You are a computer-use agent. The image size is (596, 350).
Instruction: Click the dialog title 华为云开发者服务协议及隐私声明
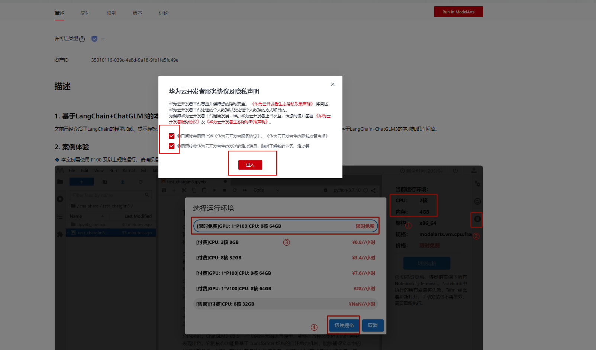click(214, 91)
